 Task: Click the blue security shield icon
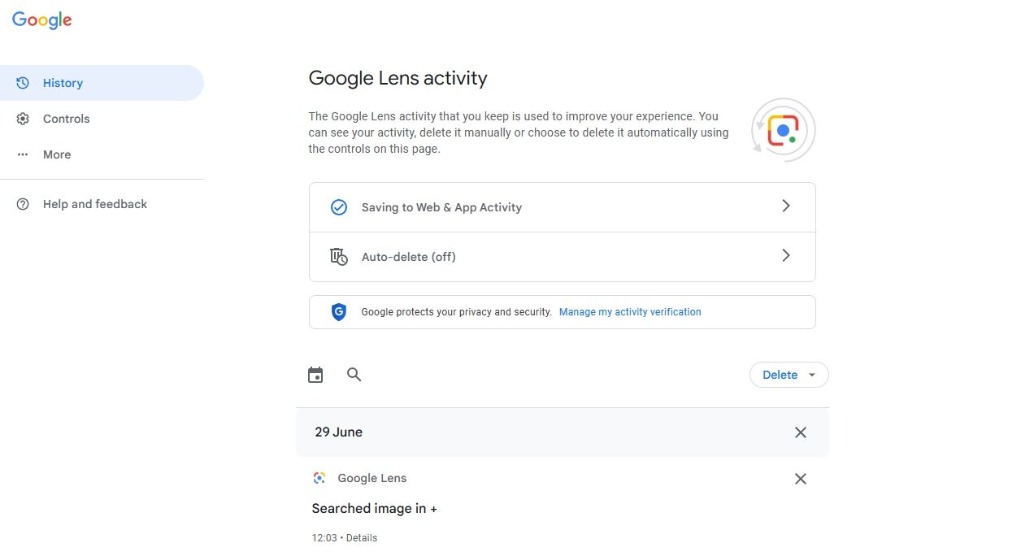pyautogui.click(x=339, y=311)
